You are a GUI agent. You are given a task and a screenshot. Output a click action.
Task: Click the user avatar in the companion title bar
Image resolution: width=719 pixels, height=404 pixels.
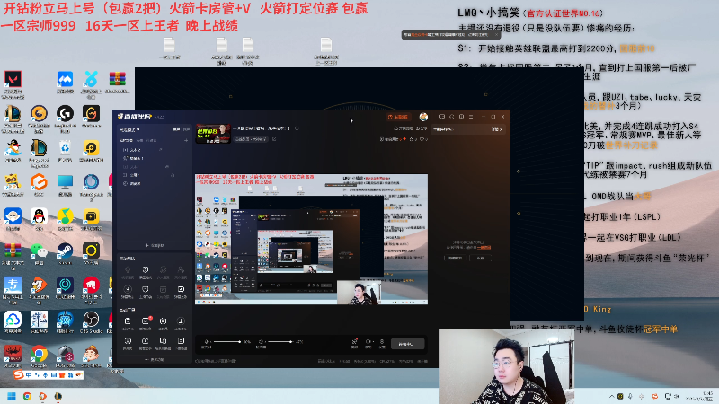tap(423, 117)
